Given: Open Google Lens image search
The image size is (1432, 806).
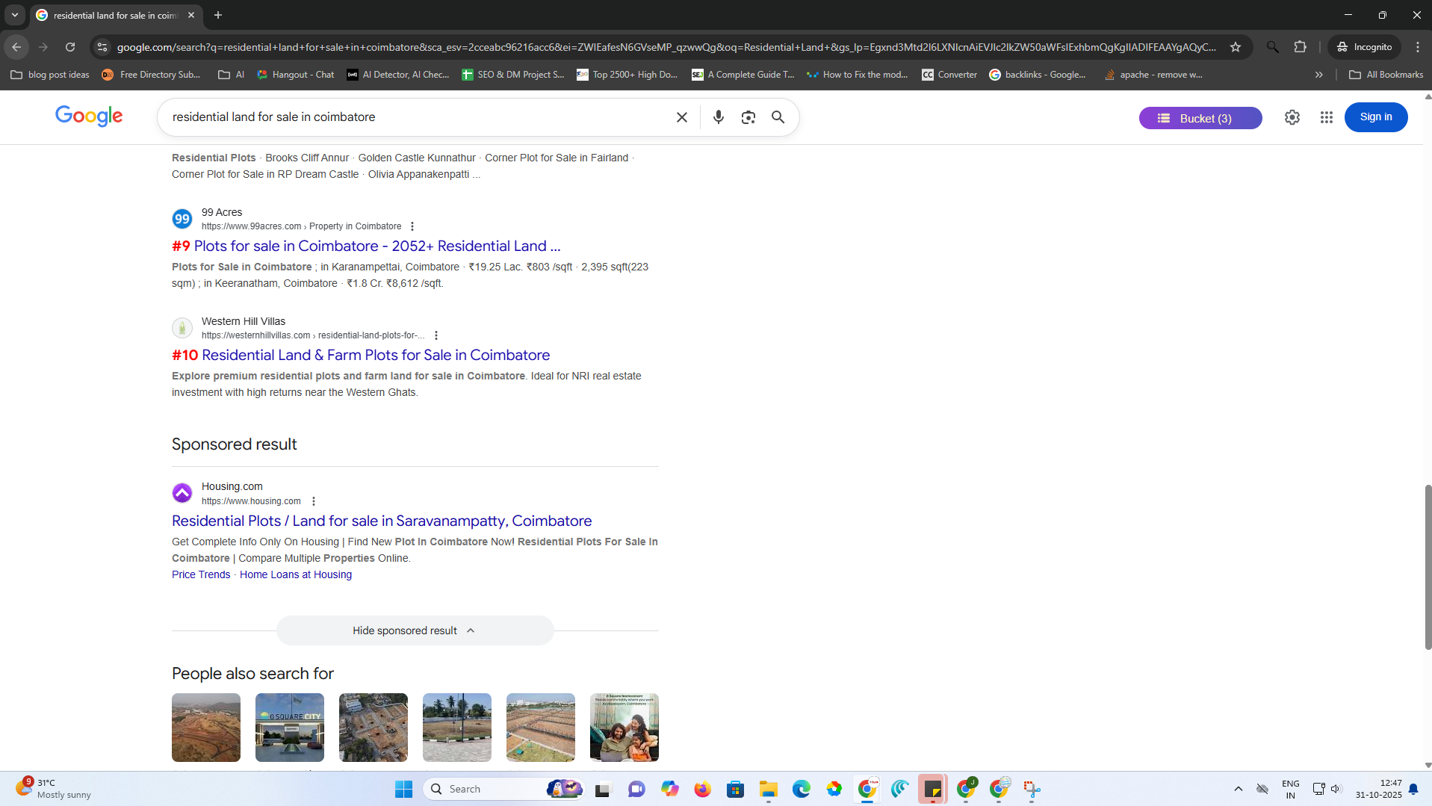Looking at the screenshot, I should click(748, 117).
